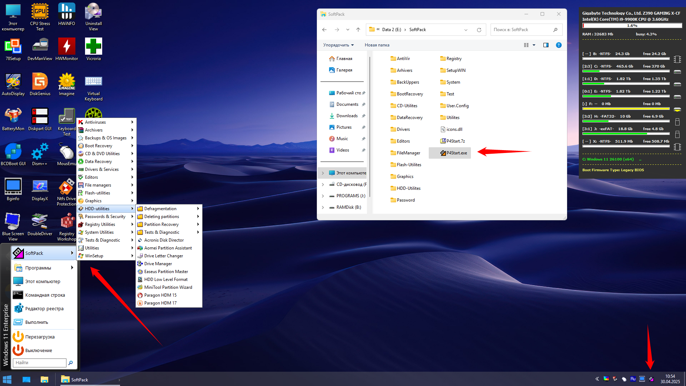The image size is (686, 386).
Task: Open DoubleDriver desktop icon
Action: click(x=40, y=224)
